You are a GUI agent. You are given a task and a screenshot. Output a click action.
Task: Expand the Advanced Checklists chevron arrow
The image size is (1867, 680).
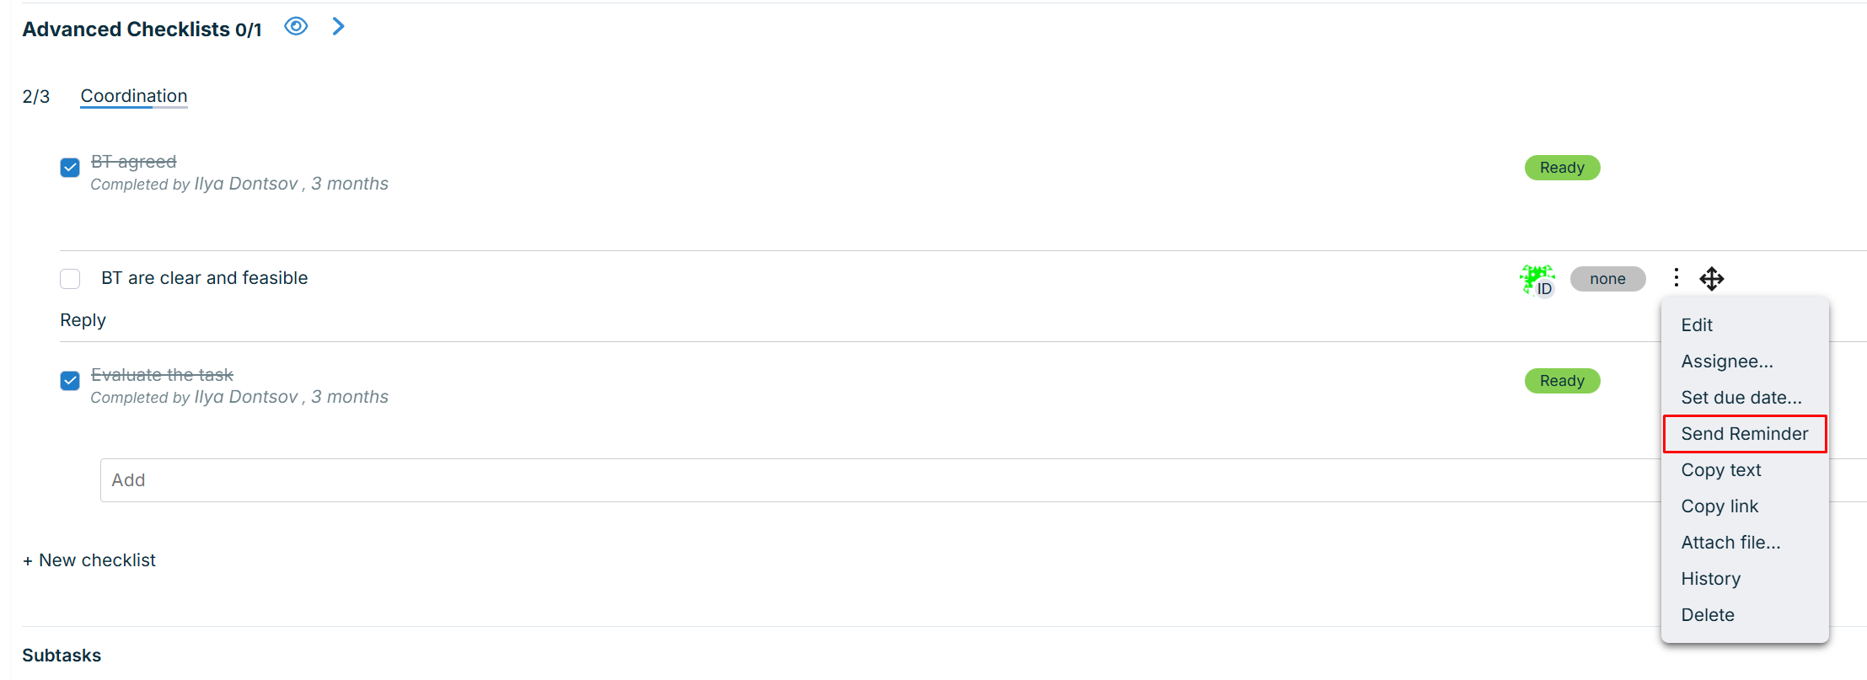click(x=338, y=27)
